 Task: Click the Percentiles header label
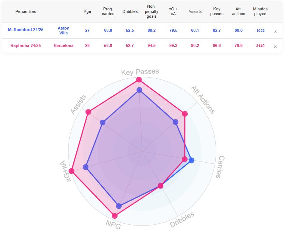(26, 11)
